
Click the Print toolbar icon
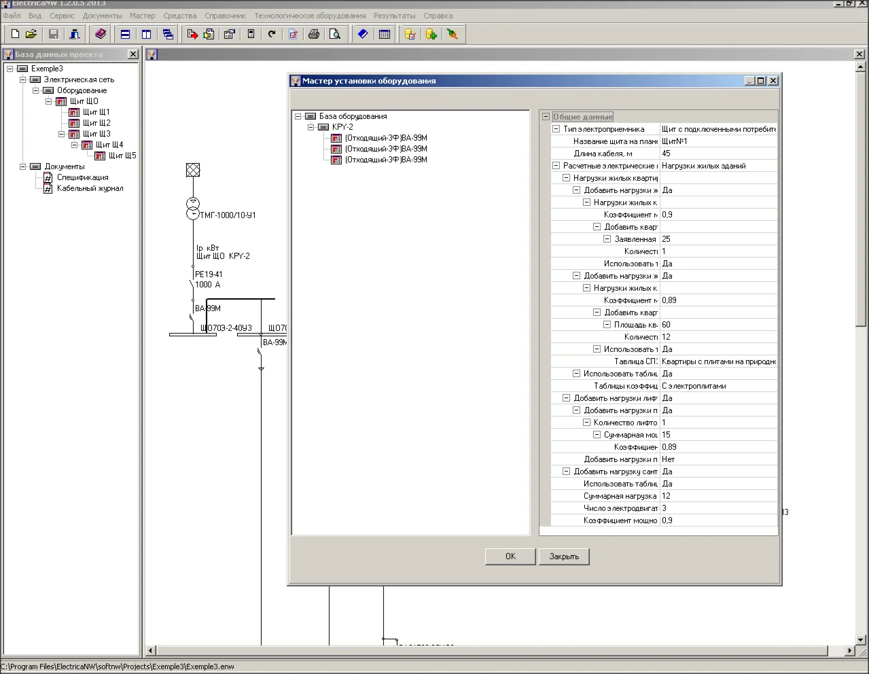point(313,34)
